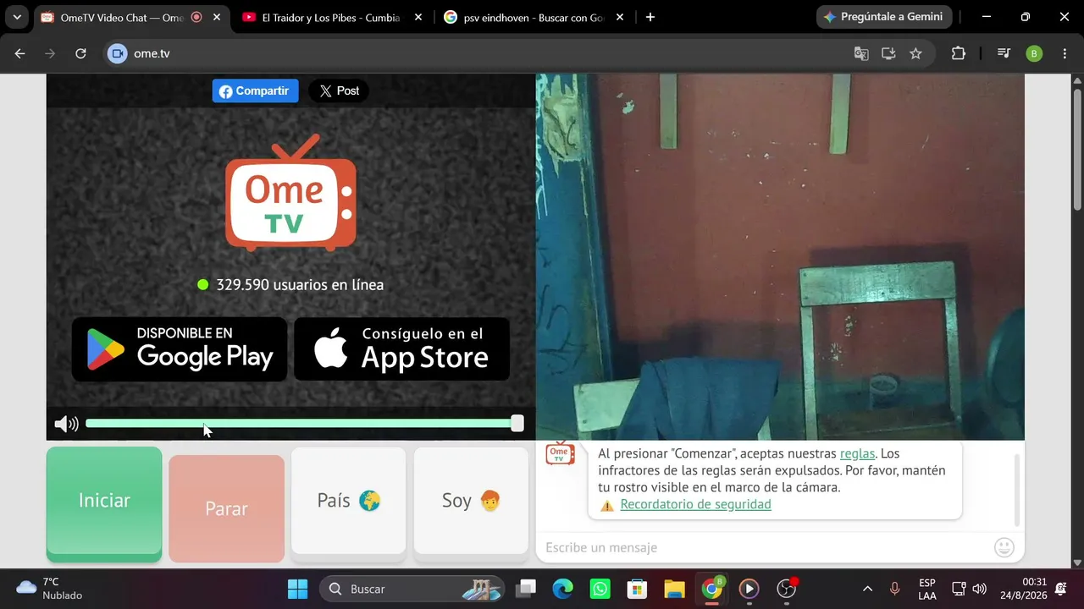This screenshot has width=1084, height=609.
Task: Open the reglas rules link
Action: pos(857,454)
